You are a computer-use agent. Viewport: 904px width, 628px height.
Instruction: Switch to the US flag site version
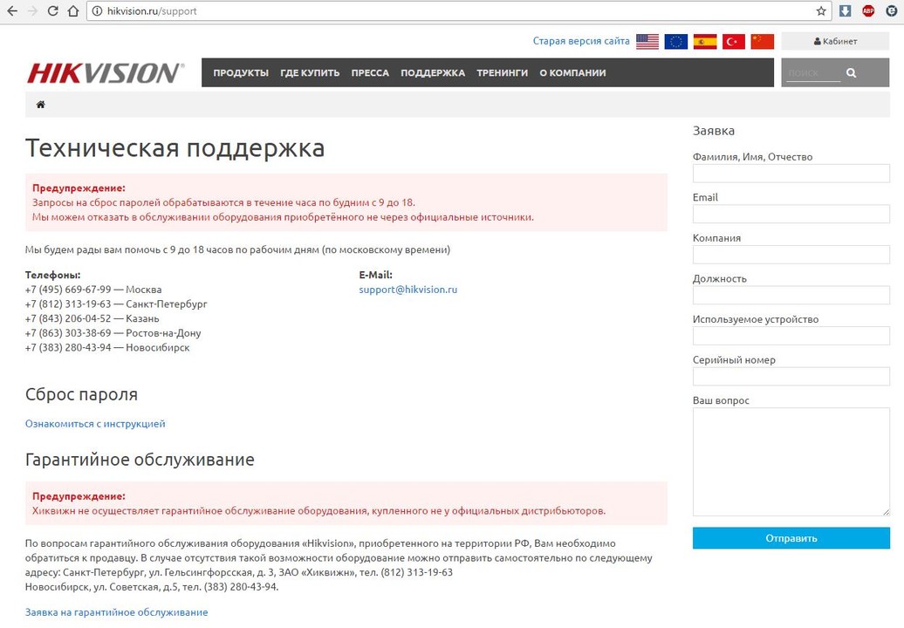(x=647, y=42)
